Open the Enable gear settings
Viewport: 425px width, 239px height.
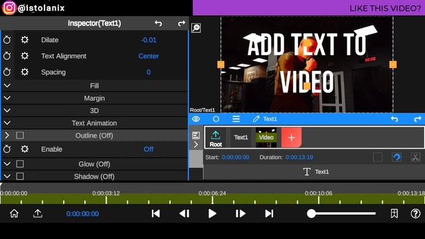25,149
